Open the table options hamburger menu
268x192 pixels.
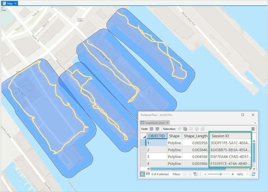point(253,129)
